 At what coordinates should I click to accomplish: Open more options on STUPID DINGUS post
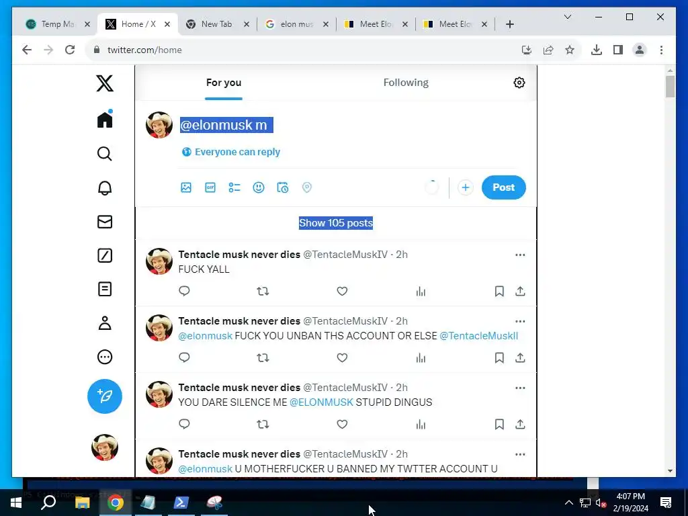tap(520, 388)
